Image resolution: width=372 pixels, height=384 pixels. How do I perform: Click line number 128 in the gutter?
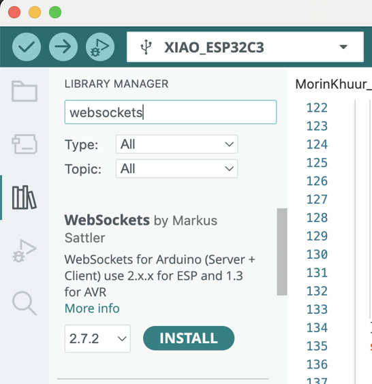click(x=317, y=217)
